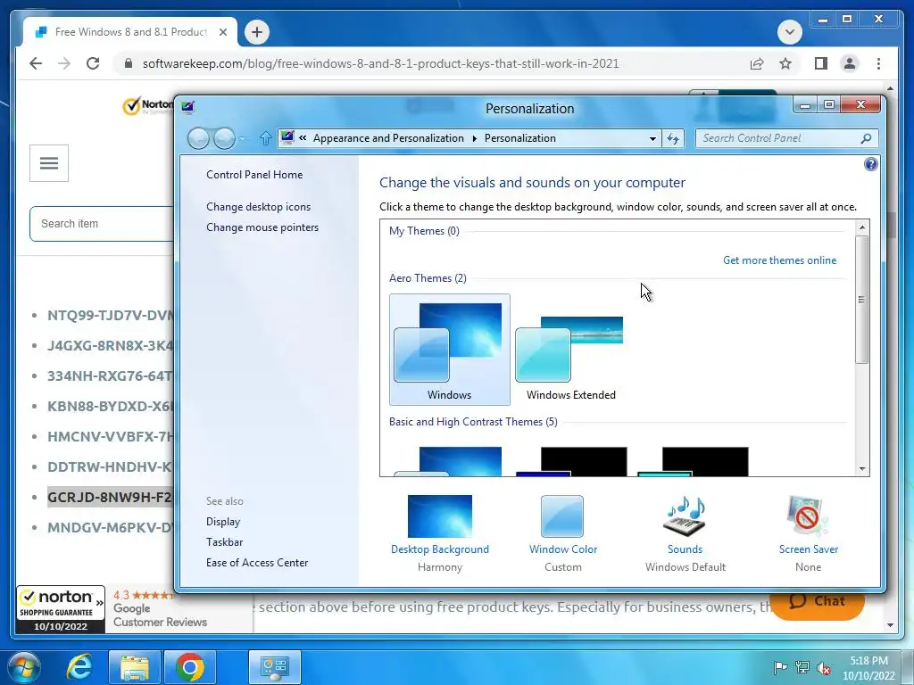
Task: Open Chrome side panel icon
Action: pyautogui.click(x=821, y=63)
